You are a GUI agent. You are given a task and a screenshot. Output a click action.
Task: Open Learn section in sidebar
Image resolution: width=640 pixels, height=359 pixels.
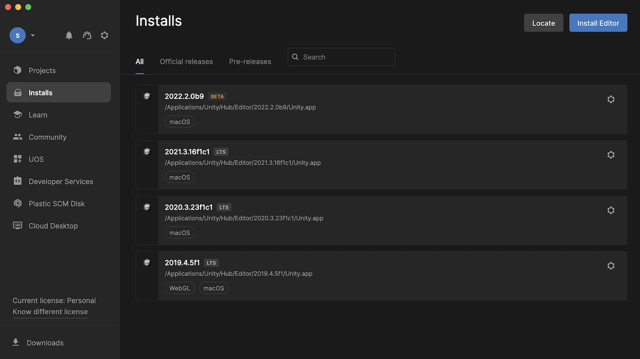pyautogui.click(x=58, y=115)
